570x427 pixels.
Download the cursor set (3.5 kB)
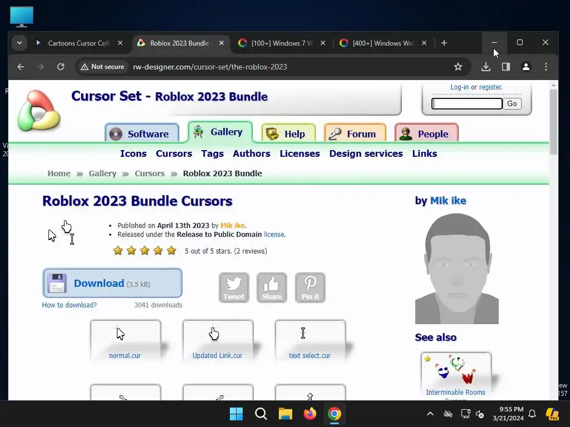click(x=112, y=283)
